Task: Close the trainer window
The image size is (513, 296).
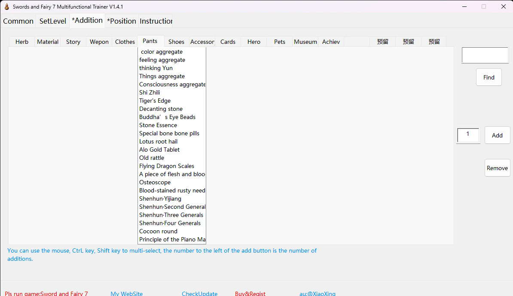Action: click(x=504, y=6)
